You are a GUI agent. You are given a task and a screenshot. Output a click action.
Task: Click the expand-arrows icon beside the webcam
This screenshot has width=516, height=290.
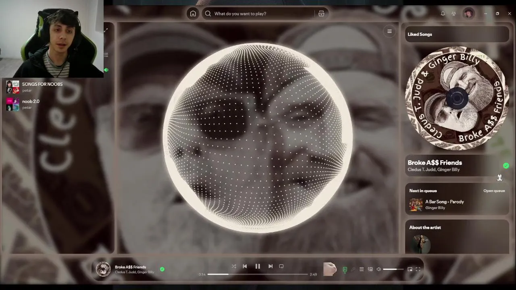[x=106, y=30]
